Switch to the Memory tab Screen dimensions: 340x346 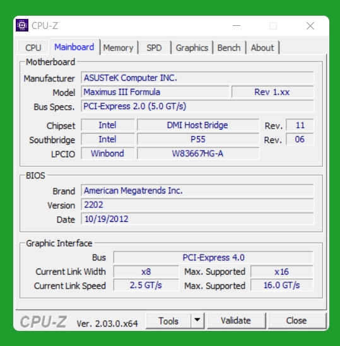point(119,48)
